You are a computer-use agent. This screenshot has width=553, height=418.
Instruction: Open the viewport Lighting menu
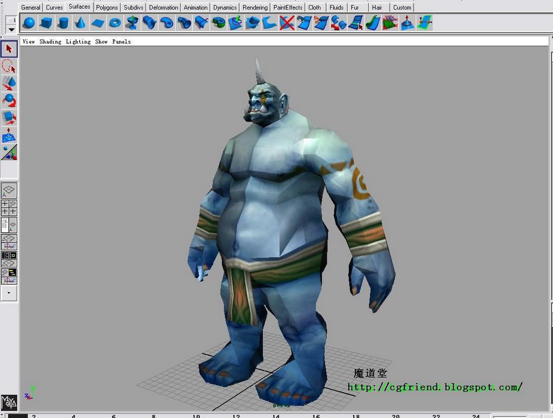78,42
